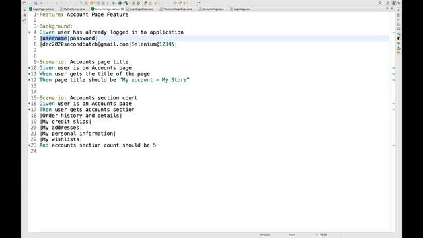The image size is (423, 238).
Task: Switch to the LoginPage.java tab
Action: click(x=241, y=9)
